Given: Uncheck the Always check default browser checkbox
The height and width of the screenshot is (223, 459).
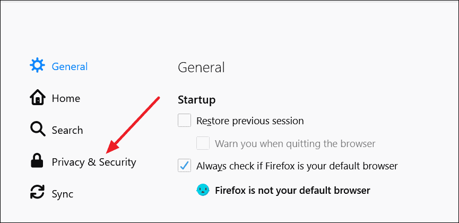Looking at the screenshot, I should click(185, 166).
